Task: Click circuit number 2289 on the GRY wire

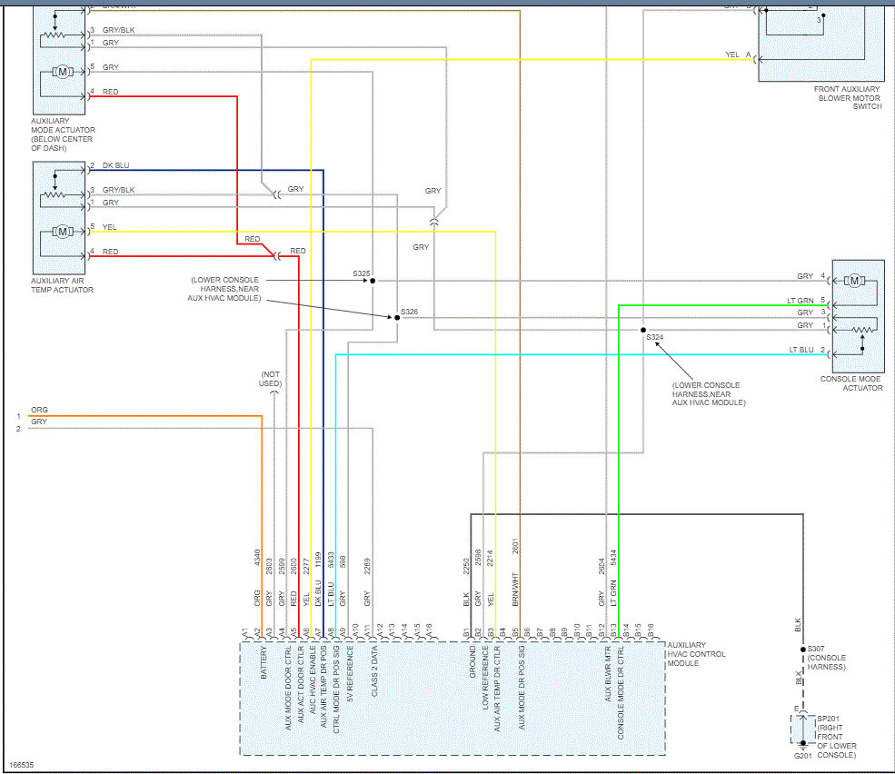Action: pos(368,566)
